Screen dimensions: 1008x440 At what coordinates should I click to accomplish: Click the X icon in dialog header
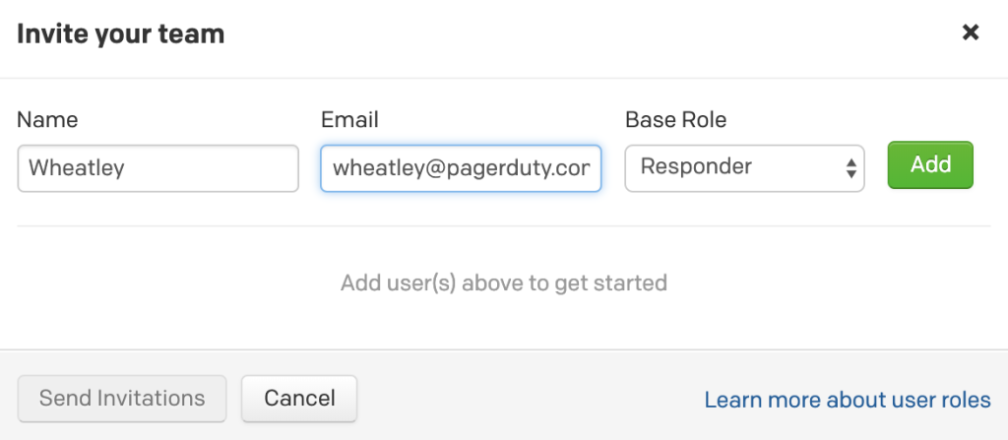pyautogui.click(x=971, y=33)
